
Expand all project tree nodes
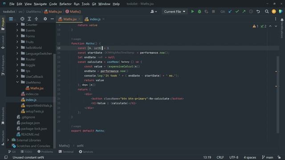(x=29, y=19)
